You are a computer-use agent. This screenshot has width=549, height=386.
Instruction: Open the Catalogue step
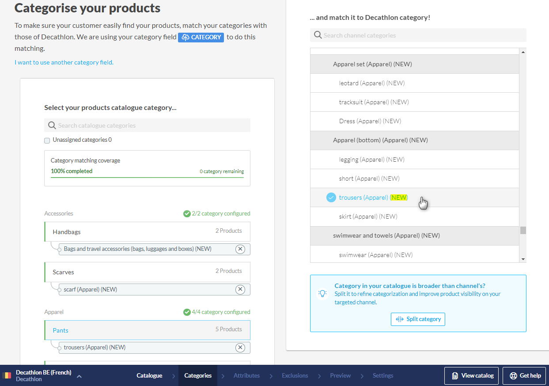[149, 375]
